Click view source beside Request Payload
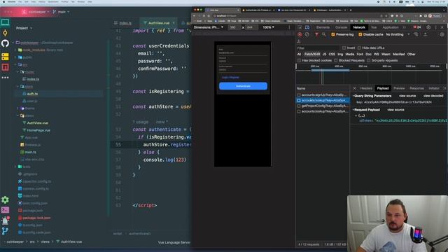Viewport: 448px width, 252px height. pos(395,110)
